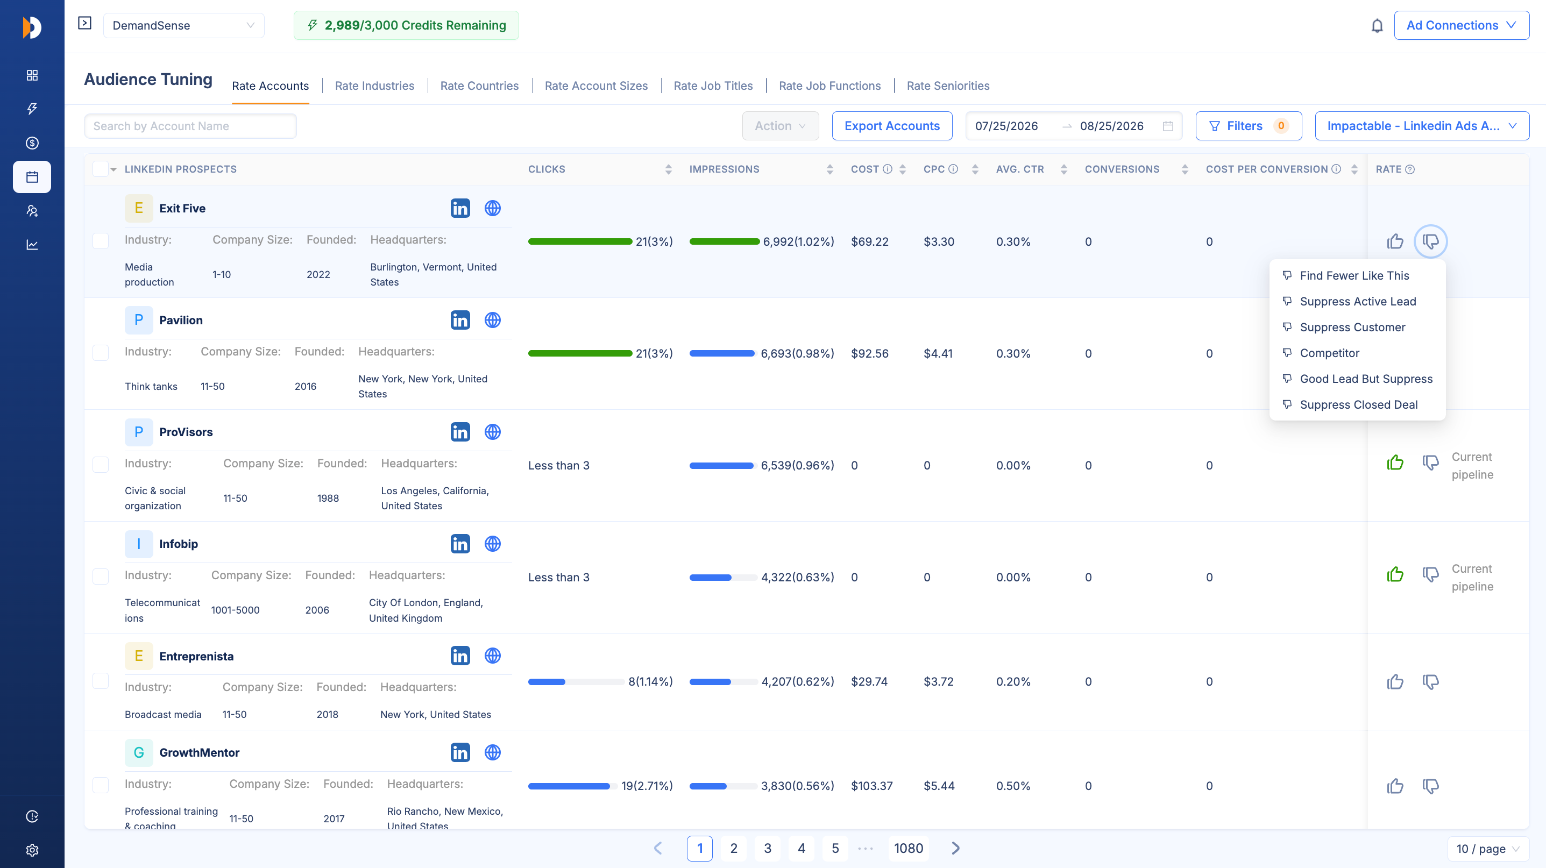Expand the sidebar with the arrow icon
1546x868 pixels.
tap(84, 23)
